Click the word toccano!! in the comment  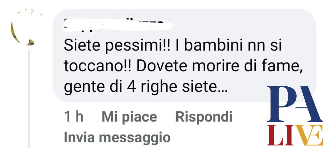[x=97, y=66]
